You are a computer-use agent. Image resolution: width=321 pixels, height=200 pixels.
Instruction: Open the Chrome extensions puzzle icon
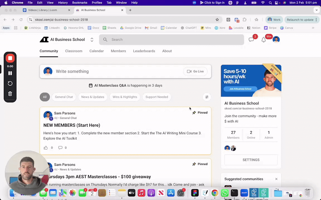[245, 20]
